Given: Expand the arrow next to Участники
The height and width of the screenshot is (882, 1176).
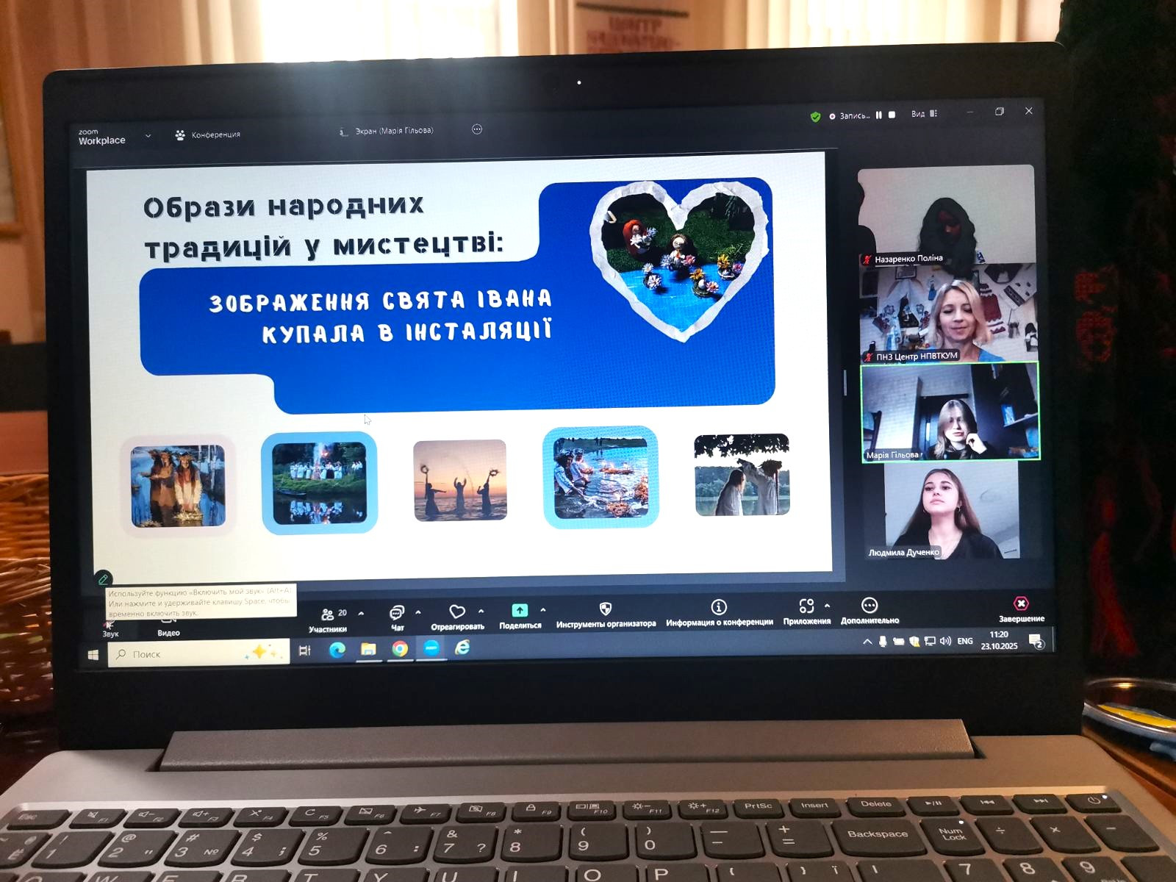Looking at the screenshot, I should click(x=361, y=613).
